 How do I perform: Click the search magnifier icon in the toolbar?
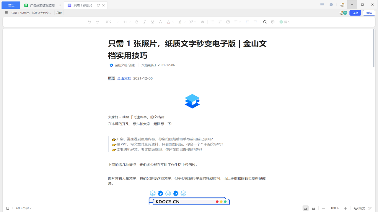coord(265,22)
